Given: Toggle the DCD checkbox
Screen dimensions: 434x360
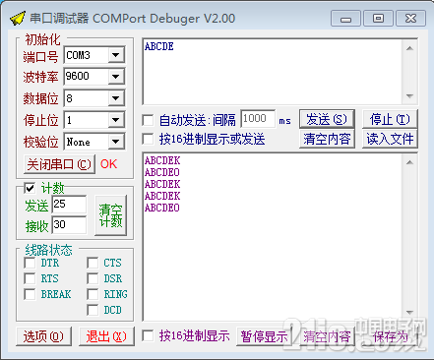Looking at the screenshot, I should (93, 310).
